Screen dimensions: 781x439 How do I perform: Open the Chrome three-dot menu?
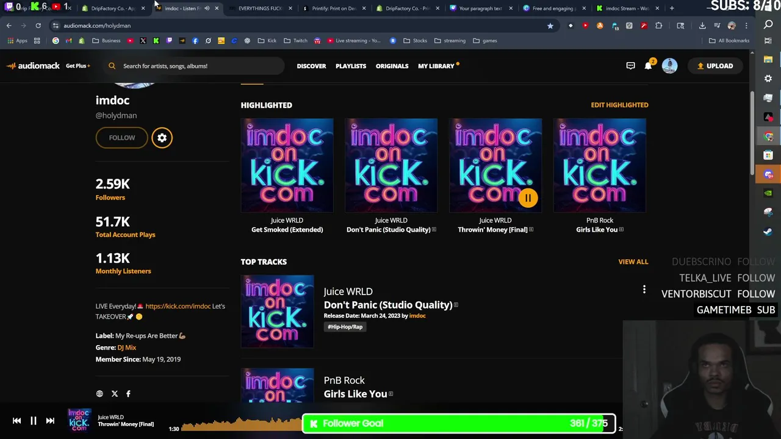click(x=746, y=26)
